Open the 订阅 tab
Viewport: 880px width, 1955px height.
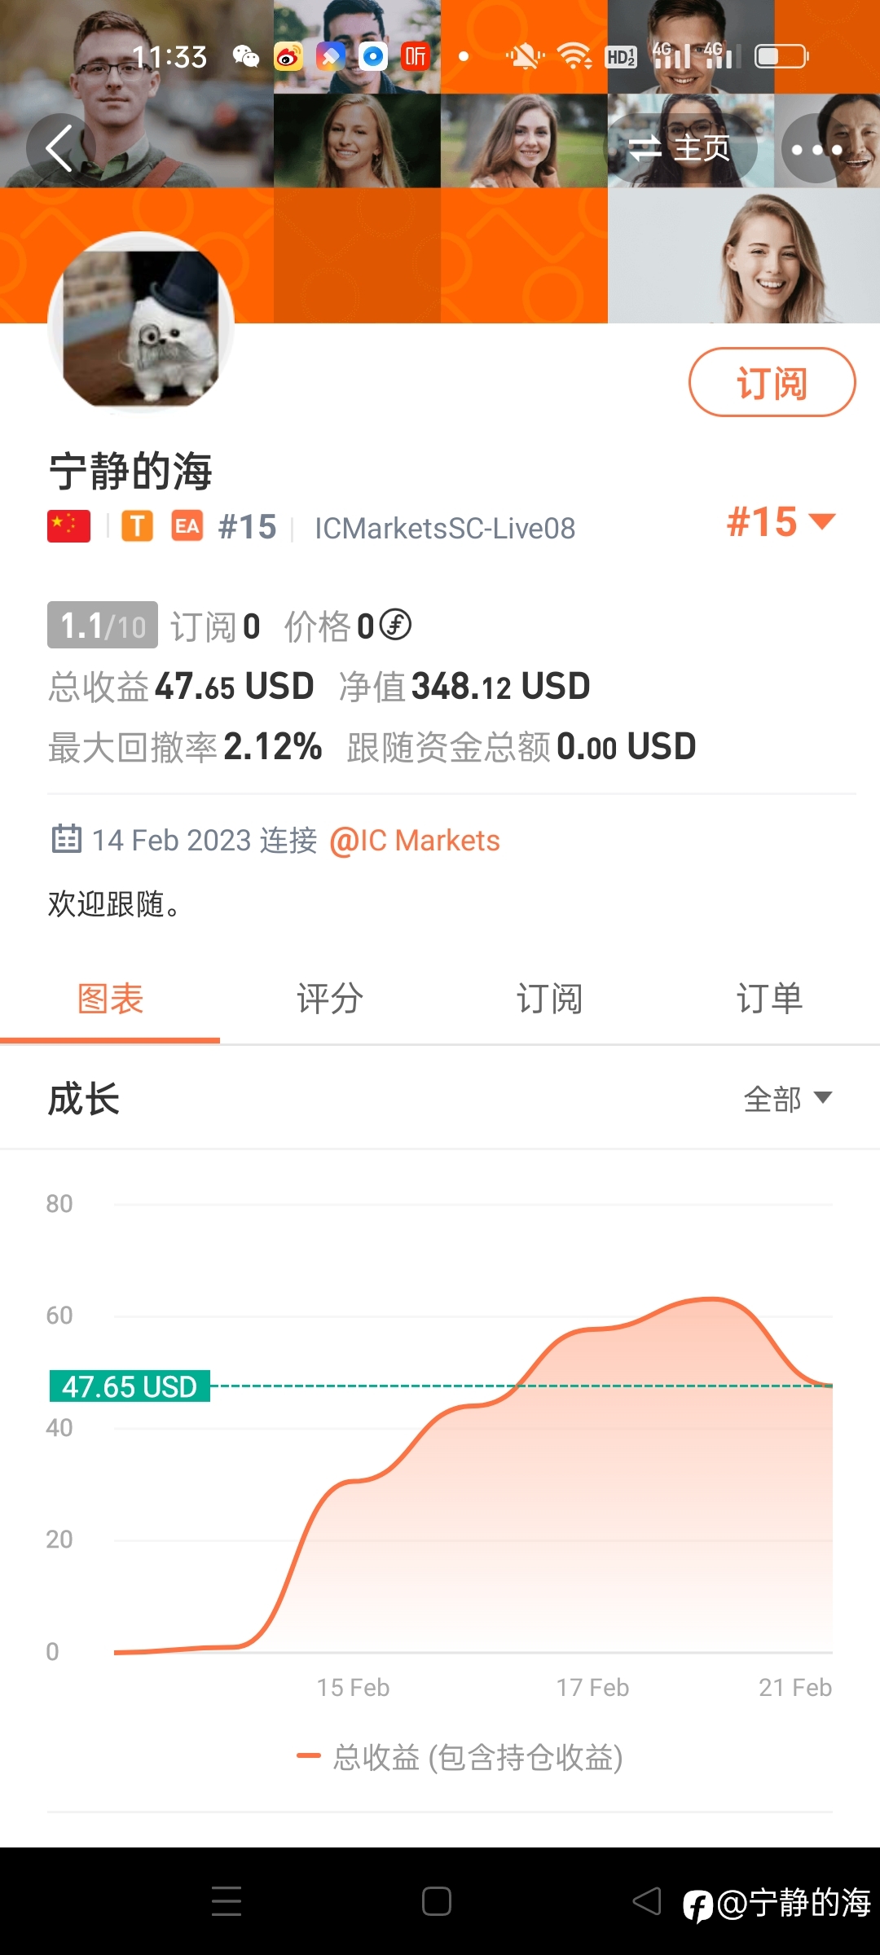(x=550, y=999)
